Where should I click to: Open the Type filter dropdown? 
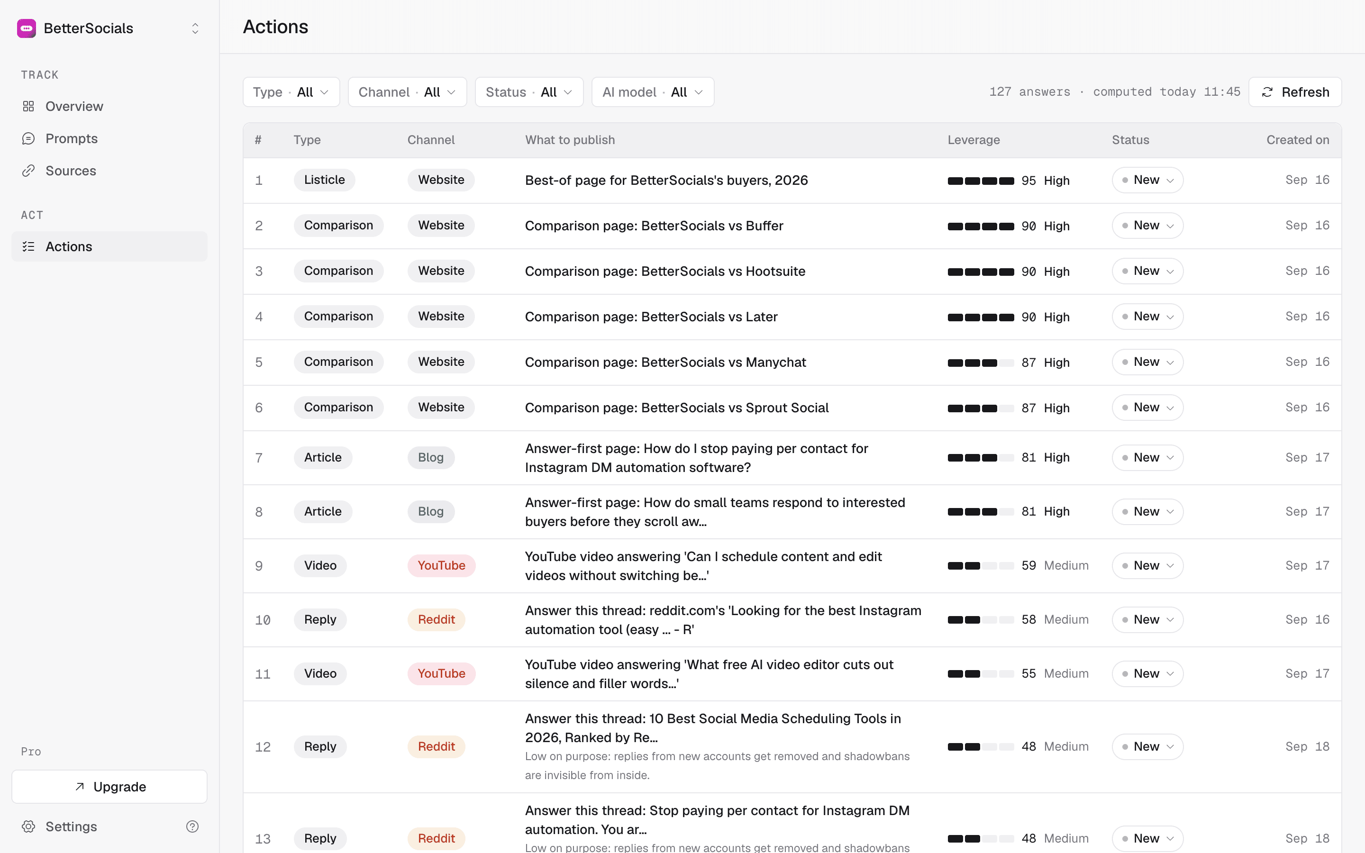291,92
